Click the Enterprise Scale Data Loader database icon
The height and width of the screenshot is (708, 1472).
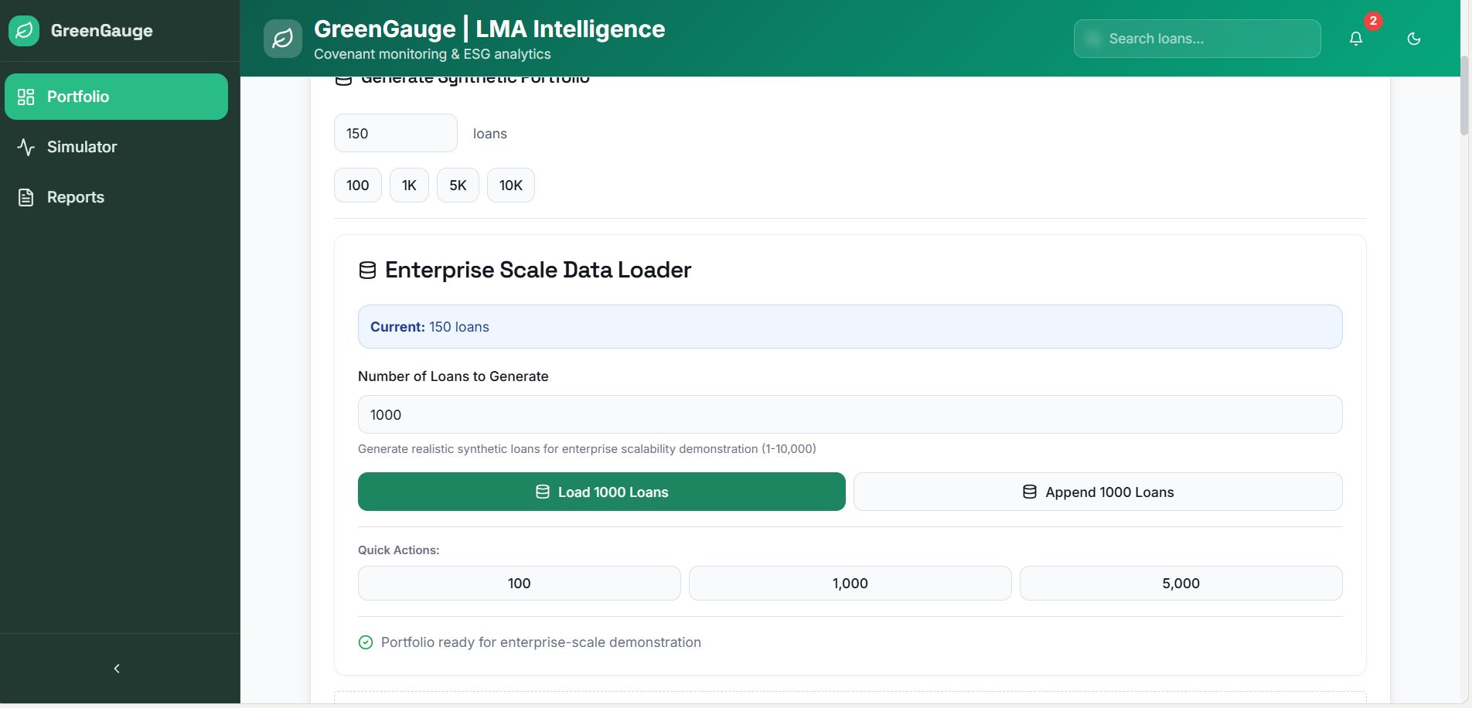[x=368, y=270]
